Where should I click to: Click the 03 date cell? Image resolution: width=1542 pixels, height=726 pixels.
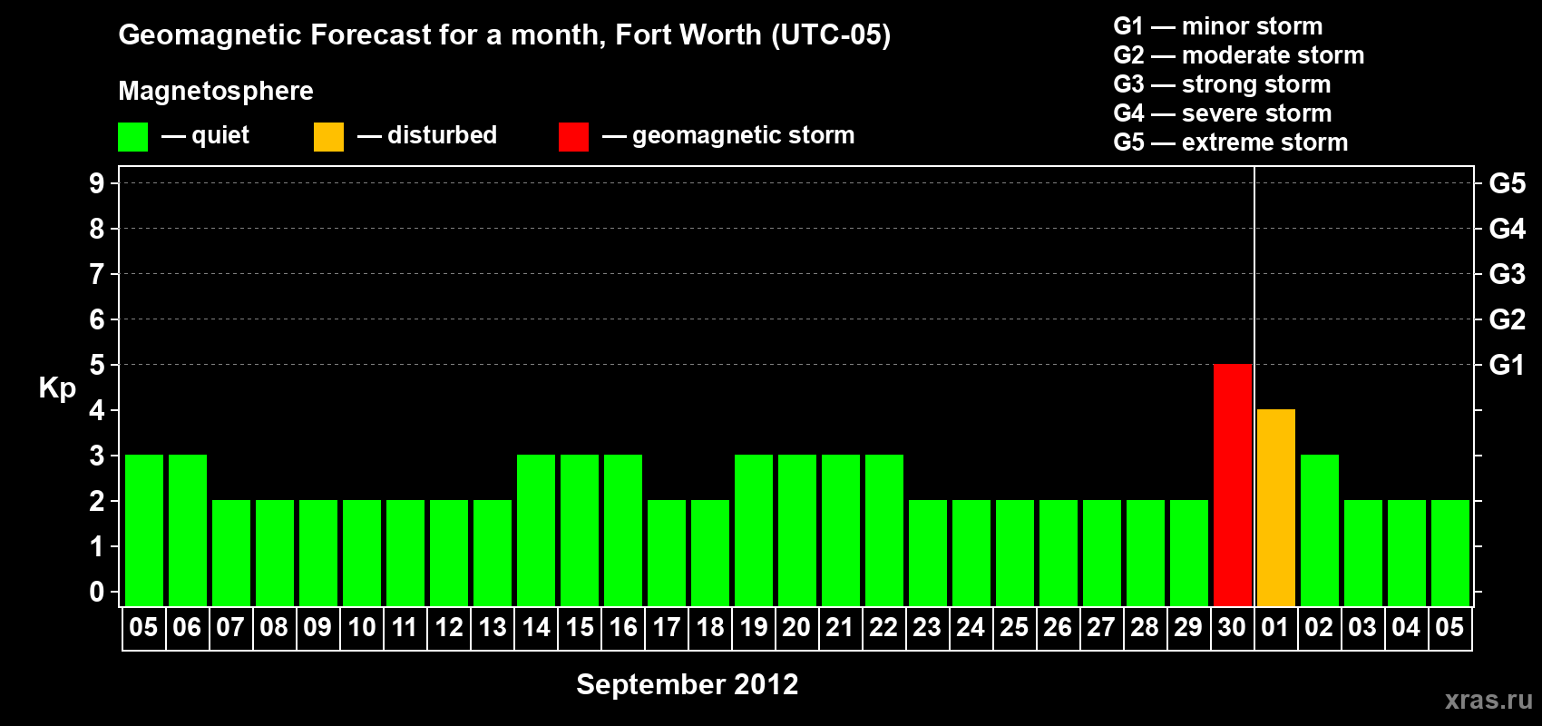1362,628
